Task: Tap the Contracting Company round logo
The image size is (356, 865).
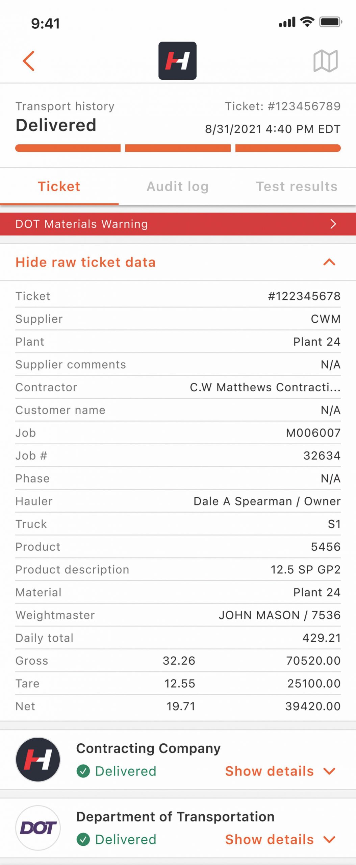Action: (38, 759)
